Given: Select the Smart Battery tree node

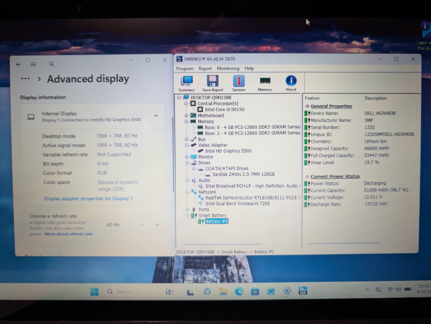Looking at the screenshot, I should coord(213,216).
